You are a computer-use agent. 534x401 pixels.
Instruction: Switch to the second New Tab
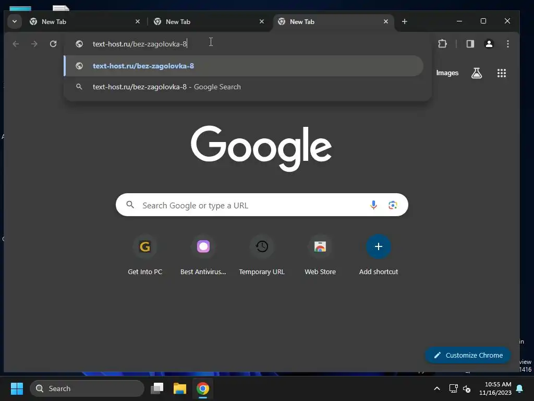point(209,21)
